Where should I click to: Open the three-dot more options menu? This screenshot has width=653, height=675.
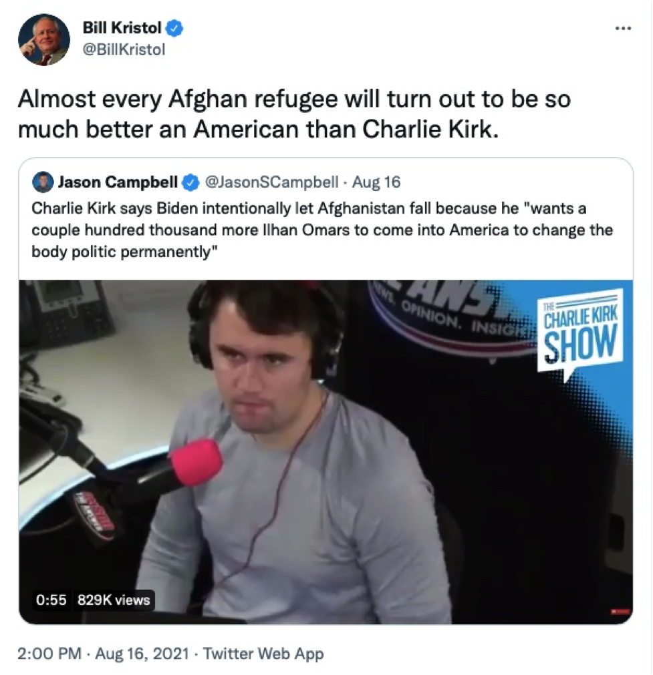click(x=623, y=29)
